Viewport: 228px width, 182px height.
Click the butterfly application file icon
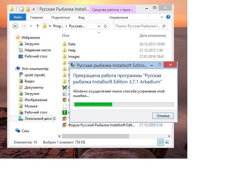[64, 87]
